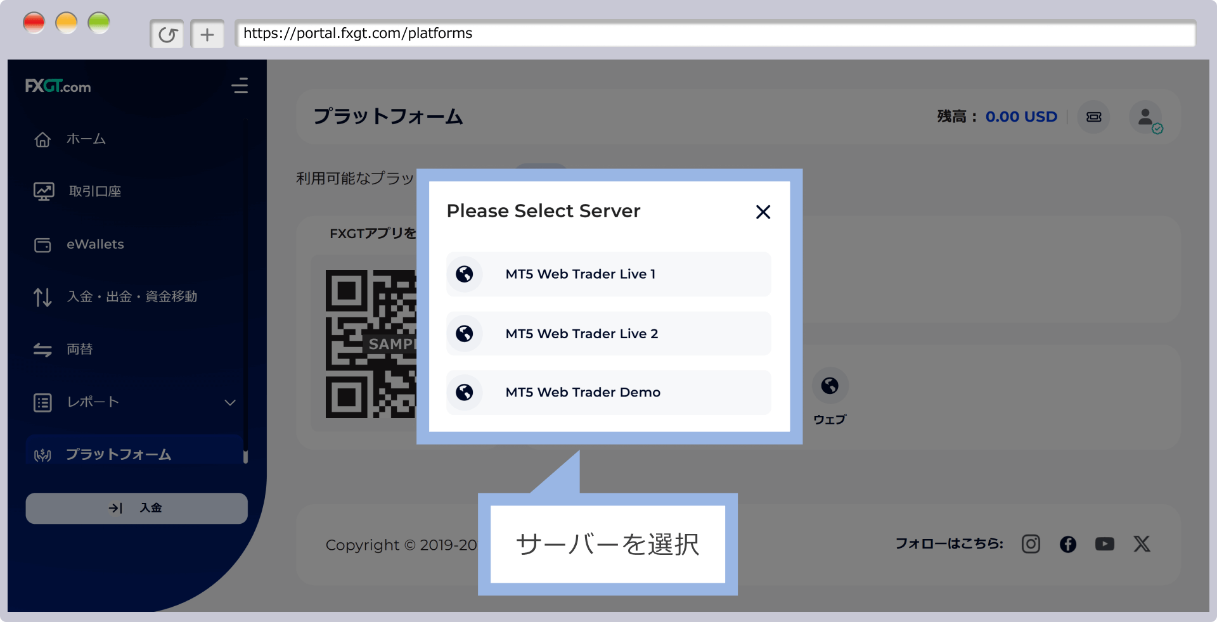Screen dimensions: 1217x622
Task: Click the platform signal icon in sidebar
Action: pyautogui.click(x=42, y=455)
